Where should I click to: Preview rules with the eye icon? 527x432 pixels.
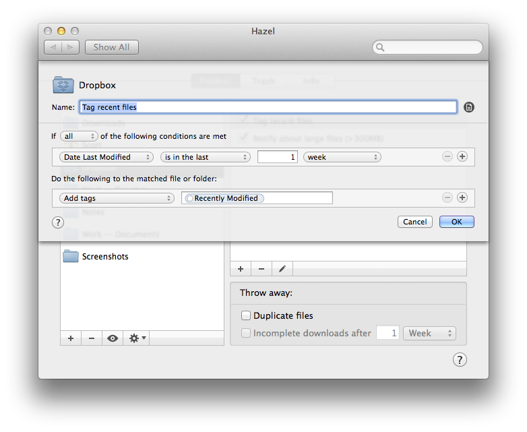(113, 338)
